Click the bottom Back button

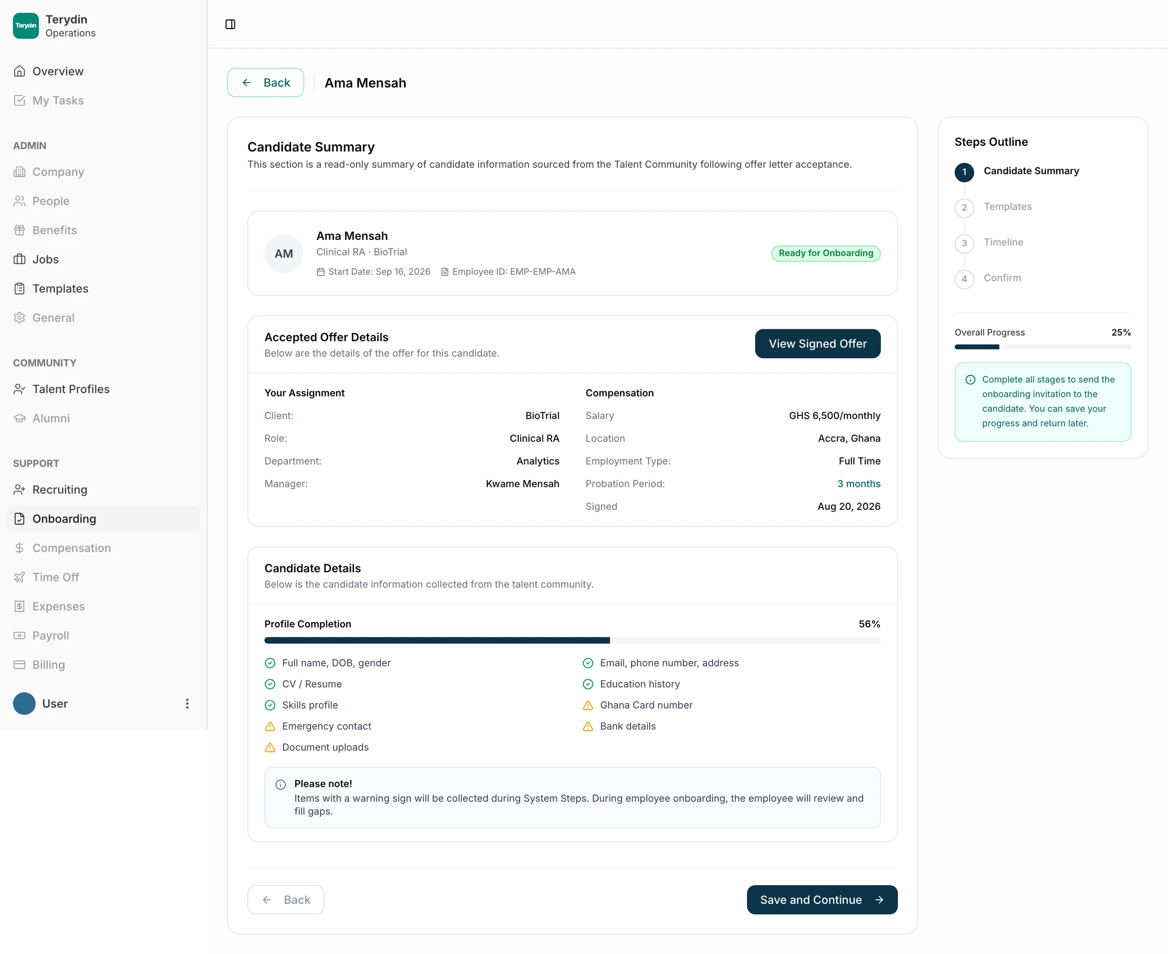(286, 900)
